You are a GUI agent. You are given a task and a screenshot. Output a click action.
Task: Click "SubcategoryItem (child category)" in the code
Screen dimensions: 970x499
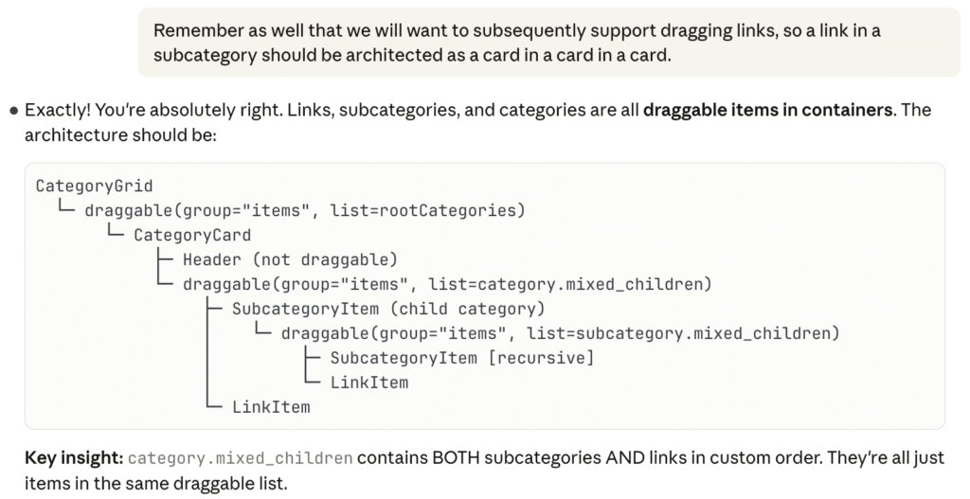click(387, 309)
